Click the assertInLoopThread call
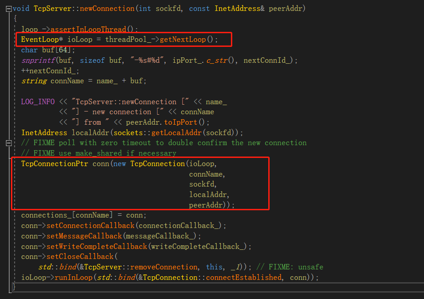 click(88, 29)
